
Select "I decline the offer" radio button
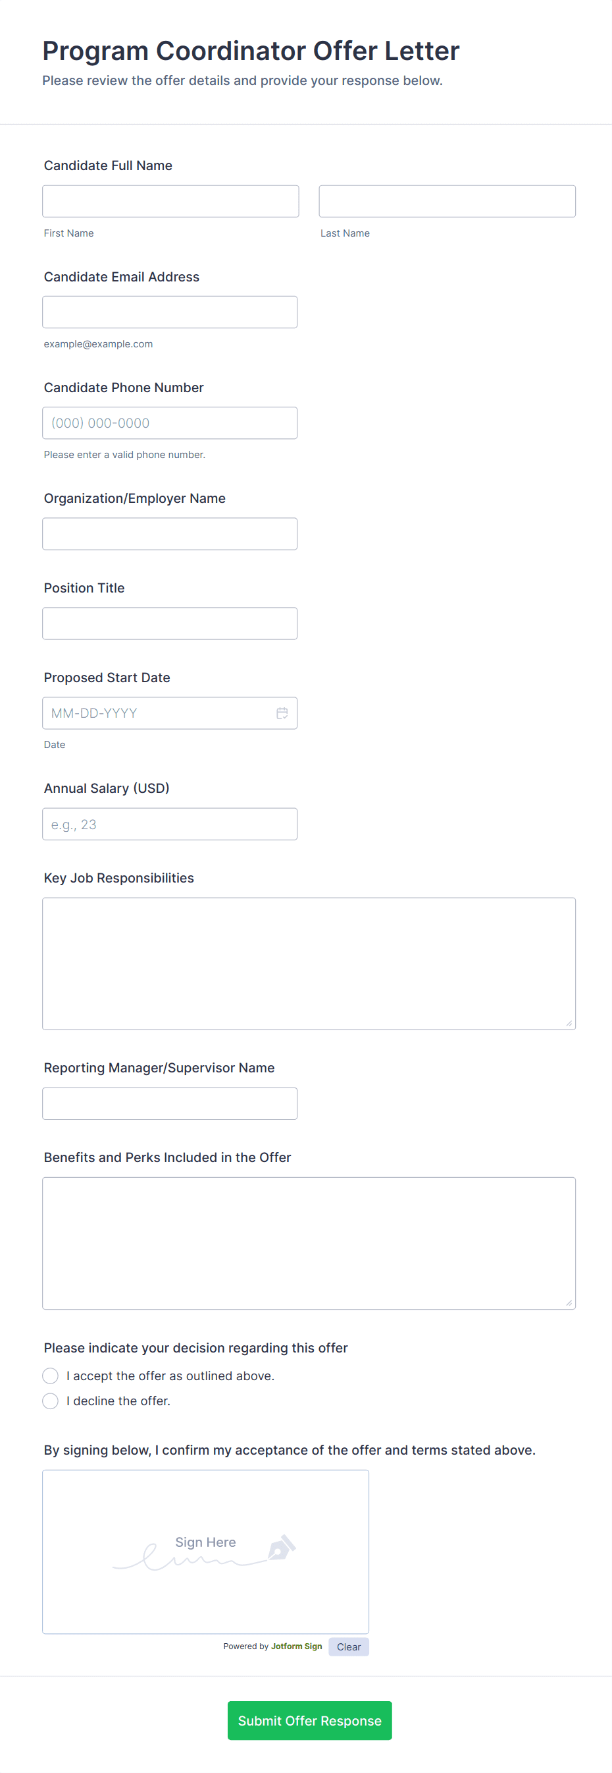[50, 1401]
